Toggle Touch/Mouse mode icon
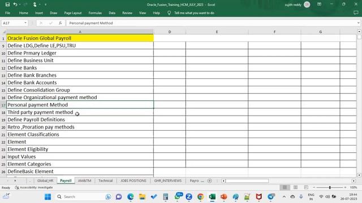Image resolution: width=362 pixels, height=203 pixels. pos(35,5)
